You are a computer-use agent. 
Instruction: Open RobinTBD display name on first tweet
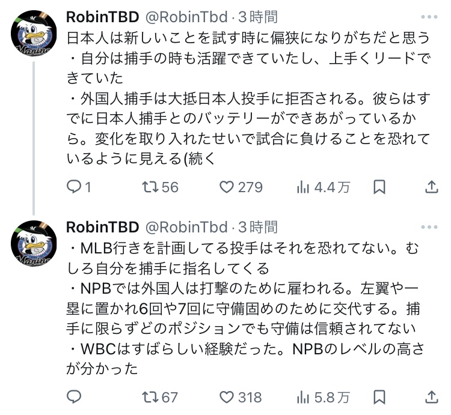(102, 17)
